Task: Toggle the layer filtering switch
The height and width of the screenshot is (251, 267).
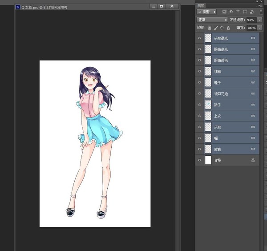Action: point(261,12)
